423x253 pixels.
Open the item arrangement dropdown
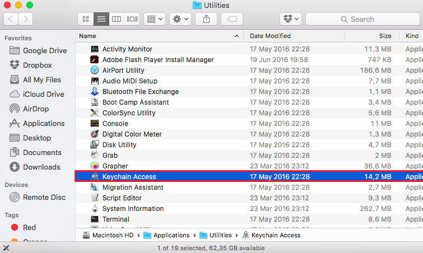point(155,19)
